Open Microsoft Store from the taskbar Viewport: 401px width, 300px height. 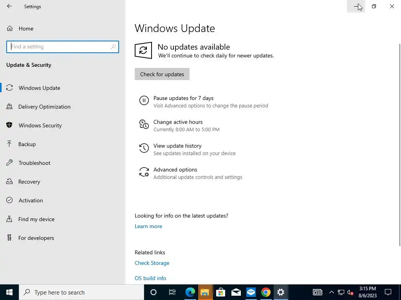pos(220,292)
